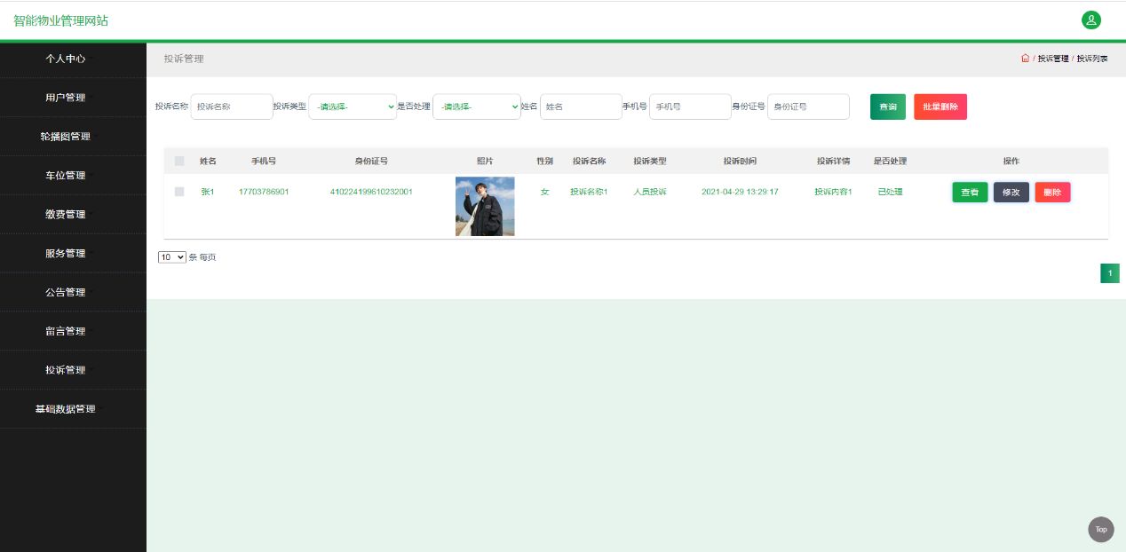The height and width of the screenshot is (552, 1126).
Task: Click 修改 button for row 张1
Action: click(x=1011, y=192)
